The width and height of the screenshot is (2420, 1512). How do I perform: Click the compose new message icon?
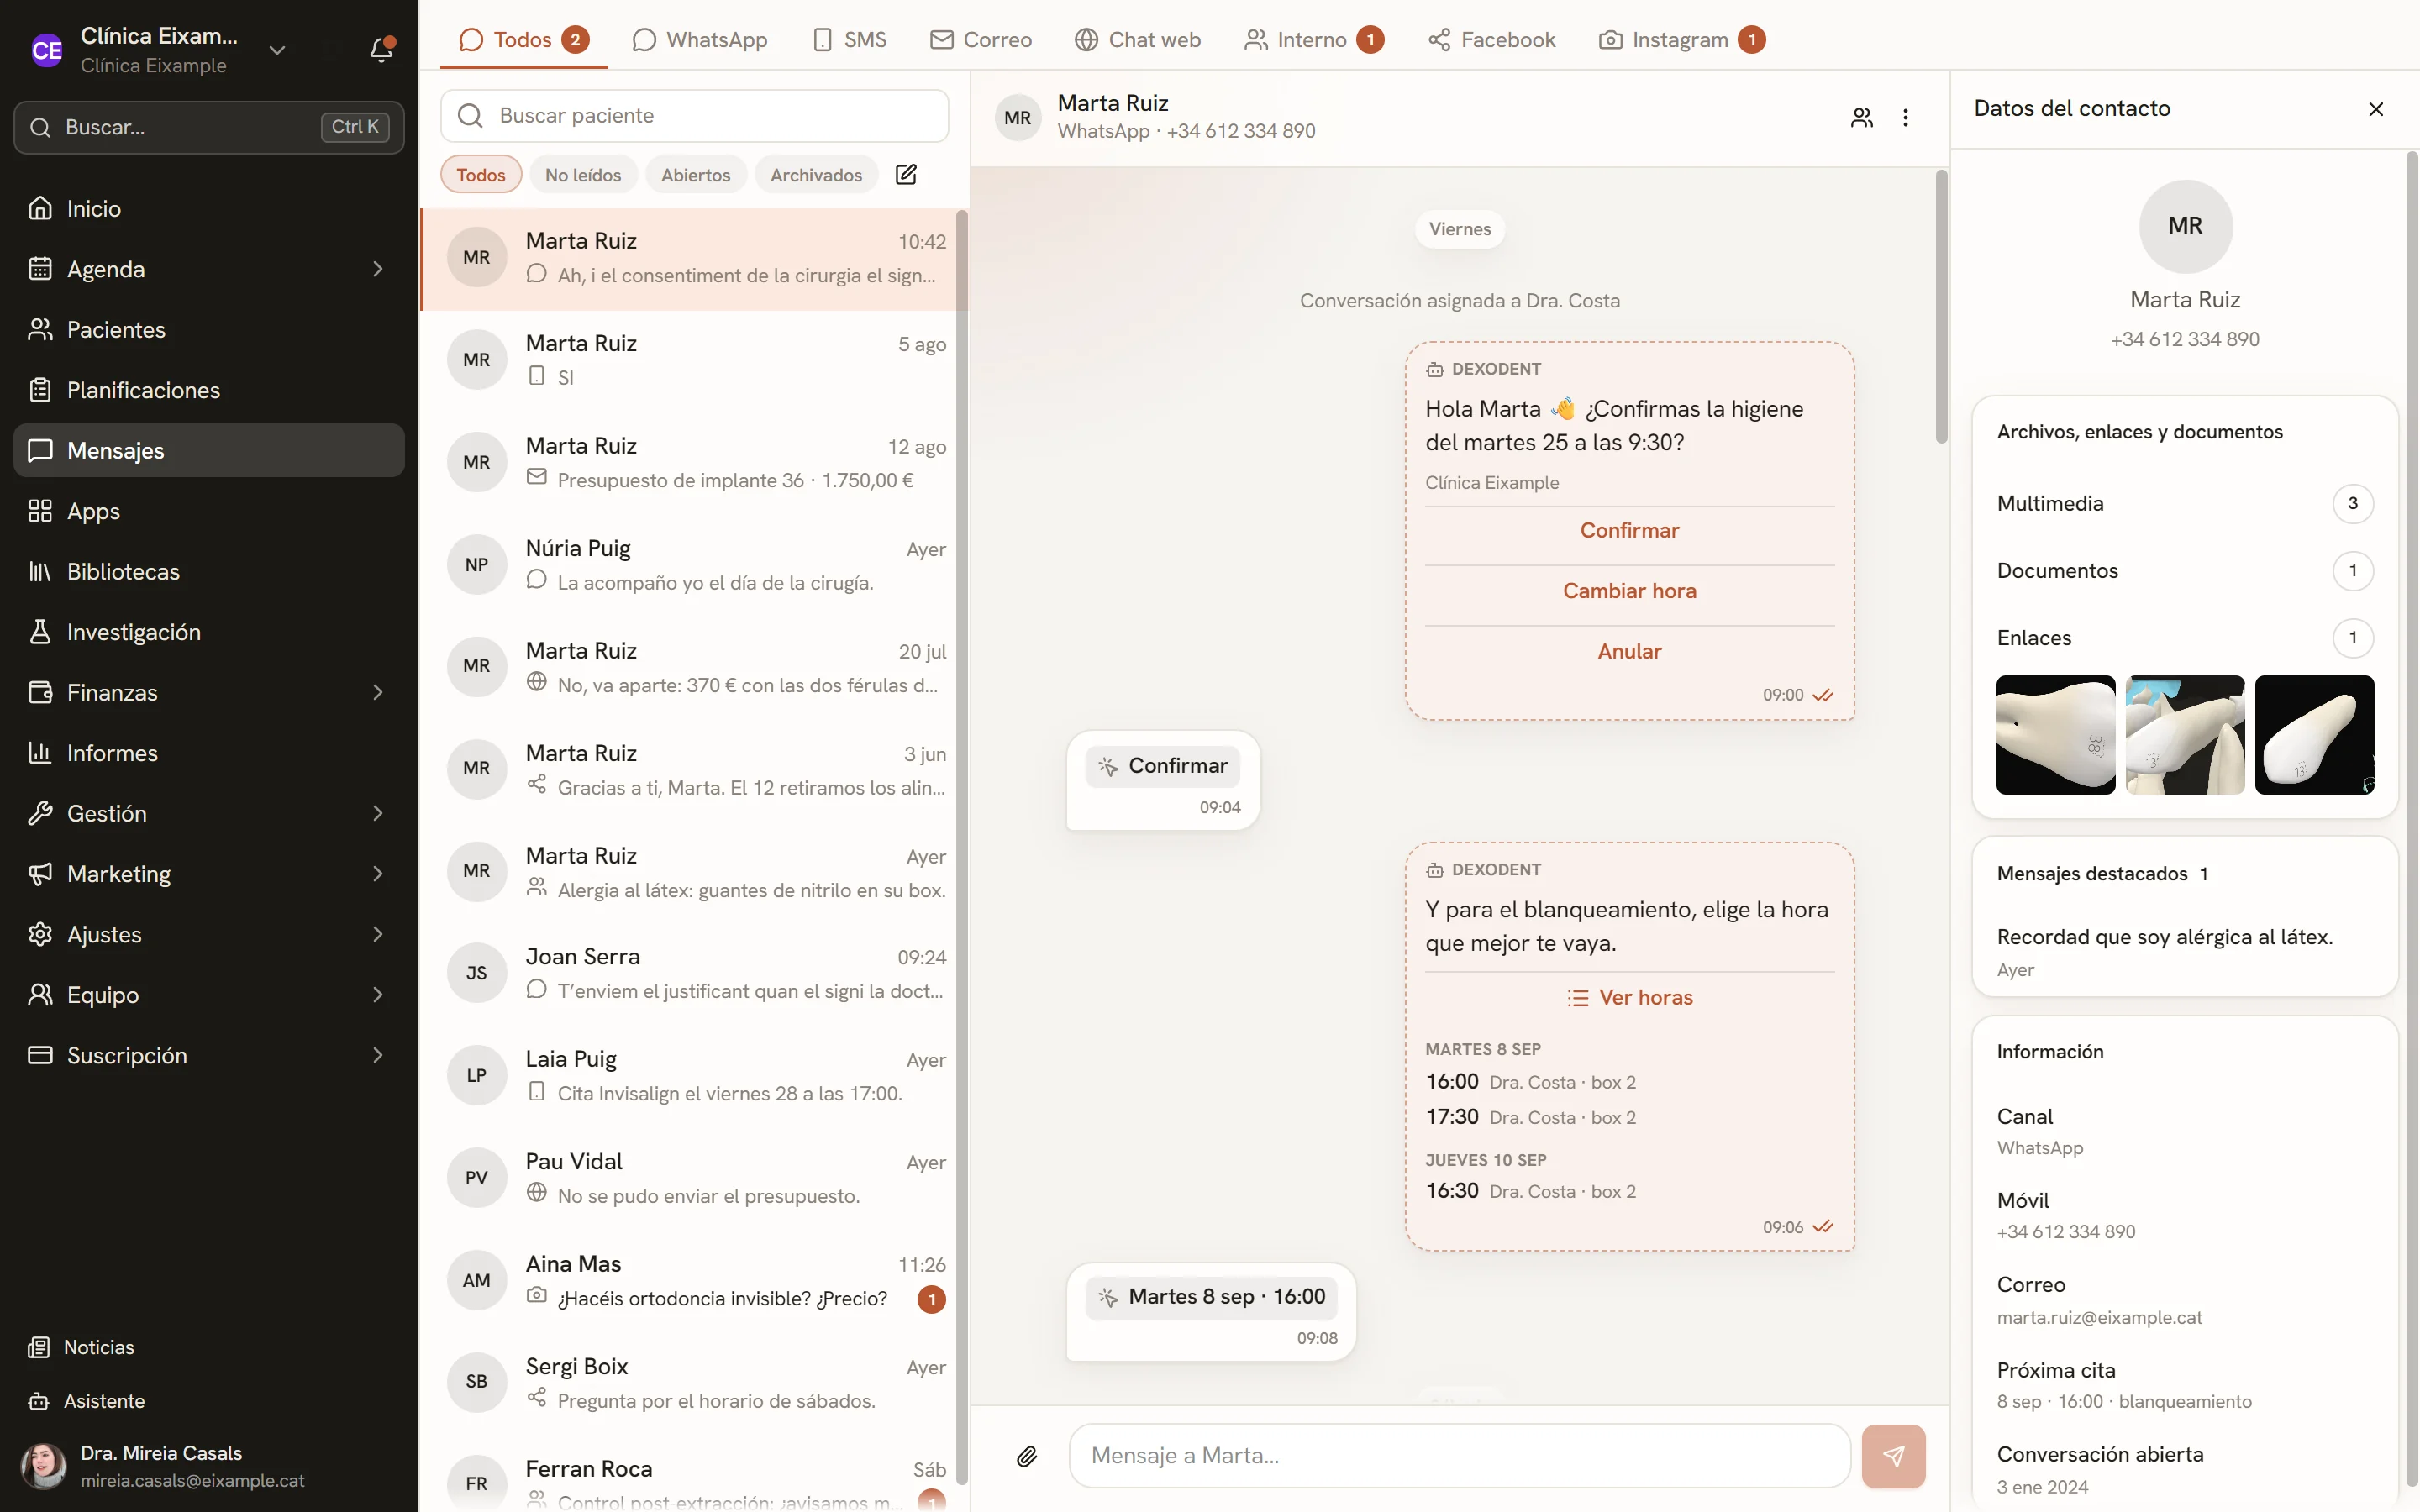[906, 175]
